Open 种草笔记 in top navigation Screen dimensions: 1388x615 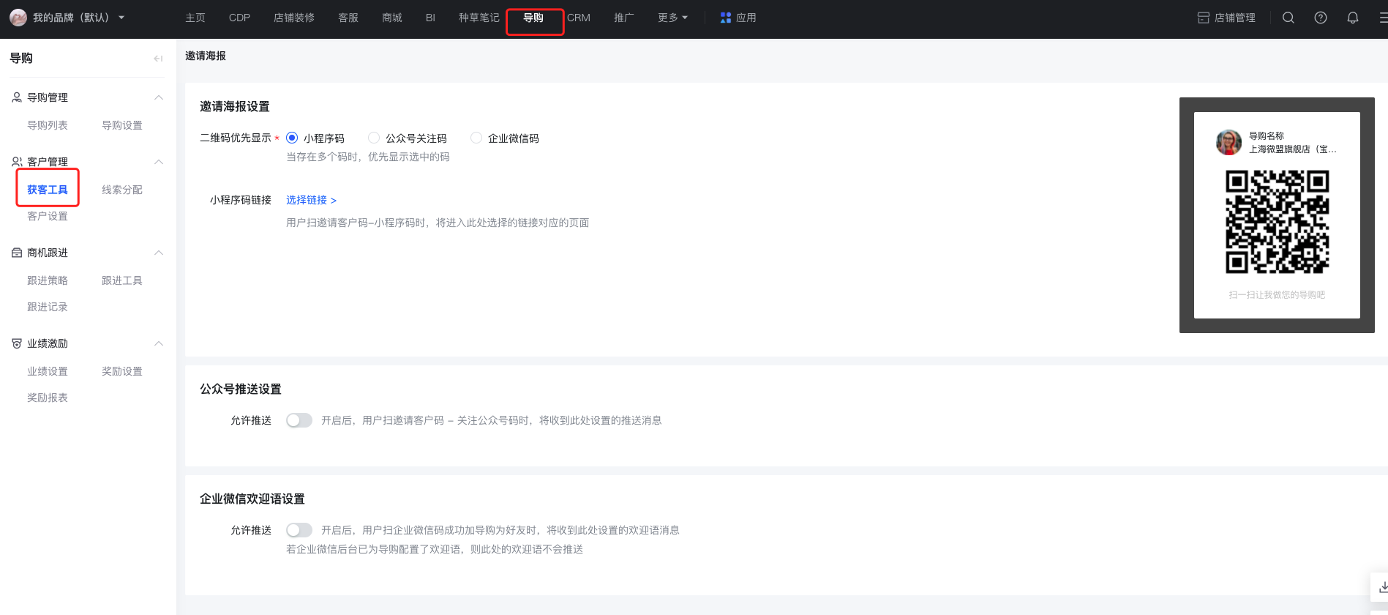click(x=479, y=18)
